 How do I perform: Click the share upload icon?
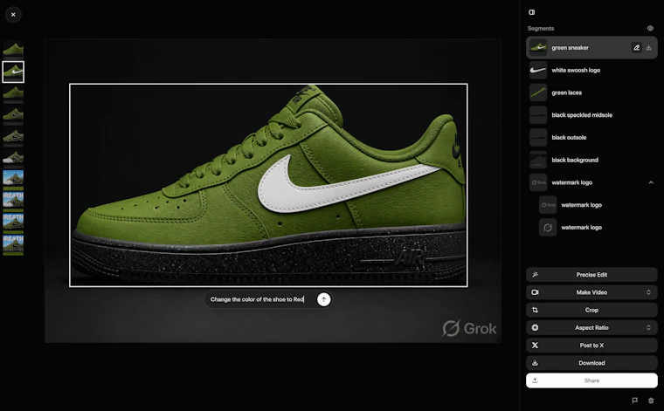(536, 380)
